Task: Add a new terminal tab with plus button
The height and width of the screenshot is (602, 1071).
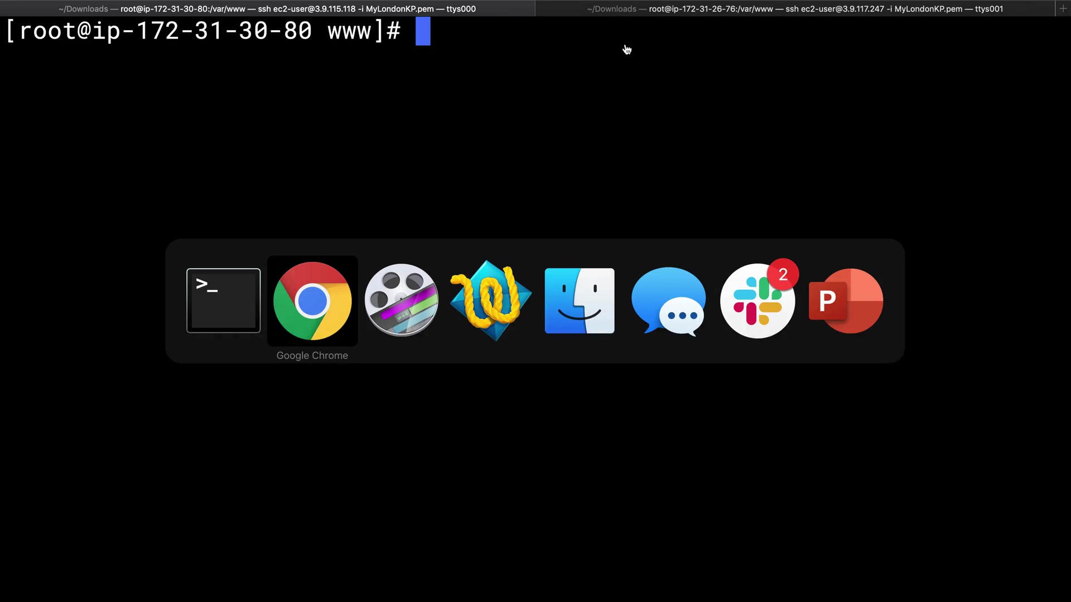Action: coord(1063,8)
